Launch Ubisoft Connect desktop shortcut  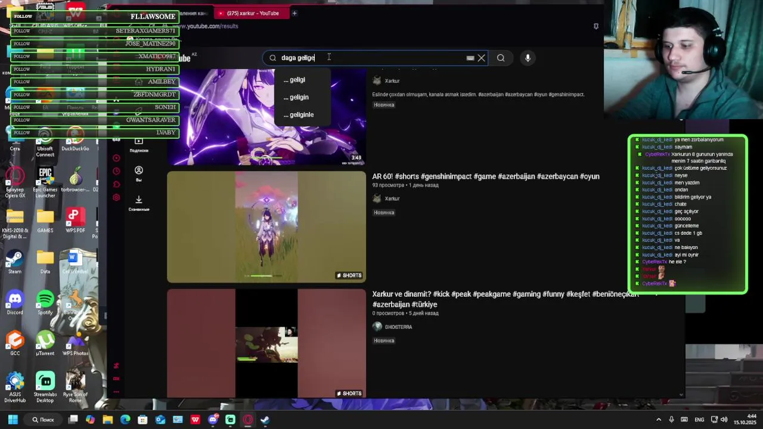[45, 142]
